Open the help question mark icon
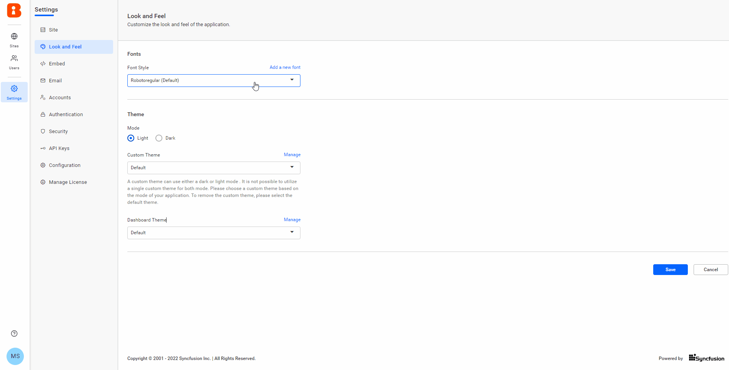Image resolution: width=729 pixels, height=370 pixels. [x=14, y=333]
